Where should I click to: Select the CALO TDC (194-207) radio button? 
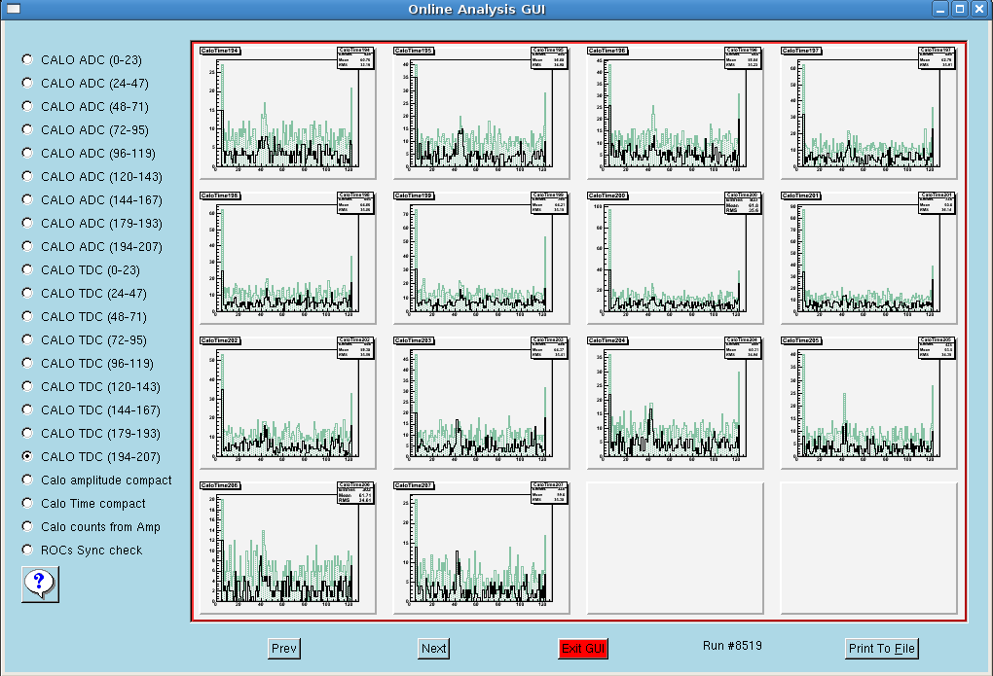click(27, 456)
